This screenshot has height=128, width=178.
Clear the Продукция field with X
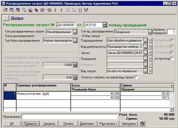point(150,59)
